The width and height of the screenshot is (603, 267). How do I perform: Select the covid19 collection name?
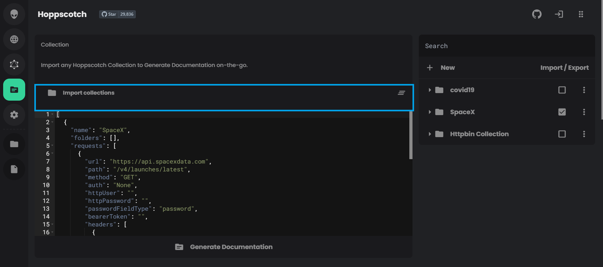[x=462, y=90]
